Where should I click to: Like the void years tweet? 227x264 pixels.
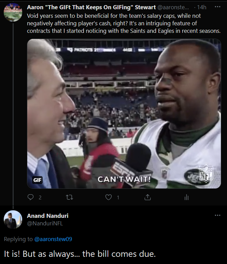coord(109,197)
